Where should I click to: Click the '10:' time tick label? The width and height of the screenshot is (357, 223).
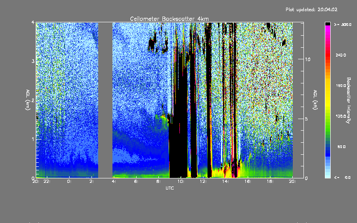coord(181,182)
